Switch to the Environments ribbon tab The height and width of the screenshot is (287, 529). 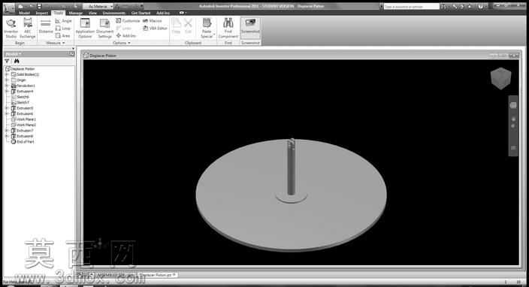(x=114, y=13)
